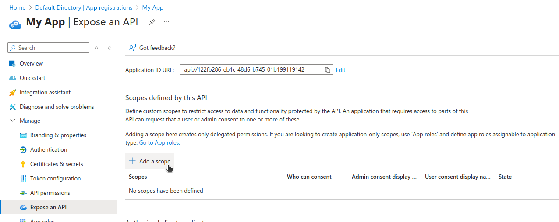The width and height of the screenshot is (559, 222).
Task: Click State column header
Action: click(x=505, y=177)
